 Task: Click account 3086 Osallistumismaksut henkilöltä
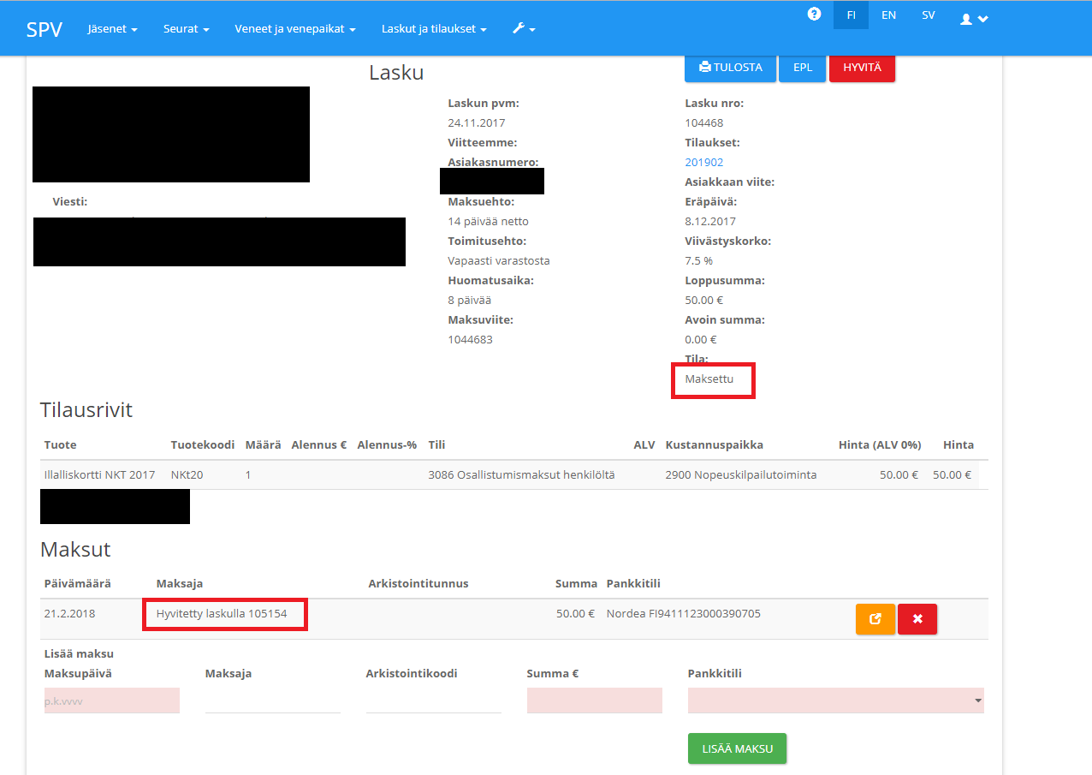tap(521, 474)
